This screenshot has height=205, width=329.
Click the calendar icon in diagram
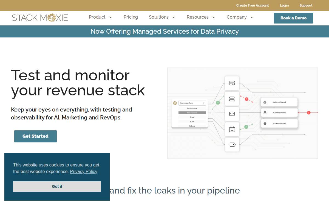(x=232, y=129)
